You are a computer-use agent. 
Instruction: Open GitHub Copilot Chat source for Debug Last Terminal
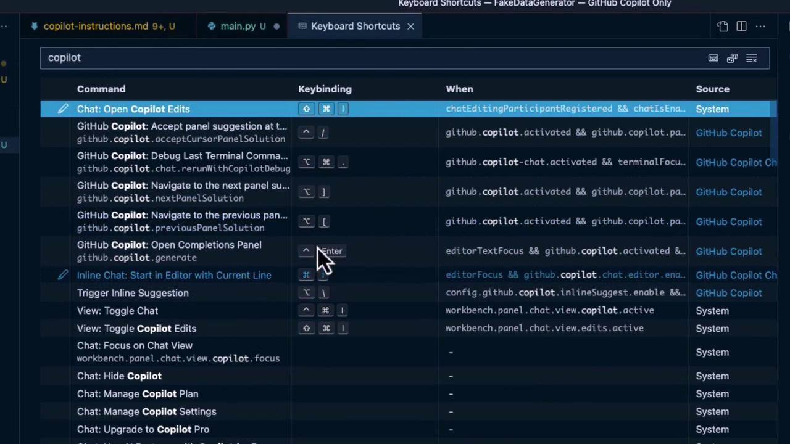click(736, 162)
